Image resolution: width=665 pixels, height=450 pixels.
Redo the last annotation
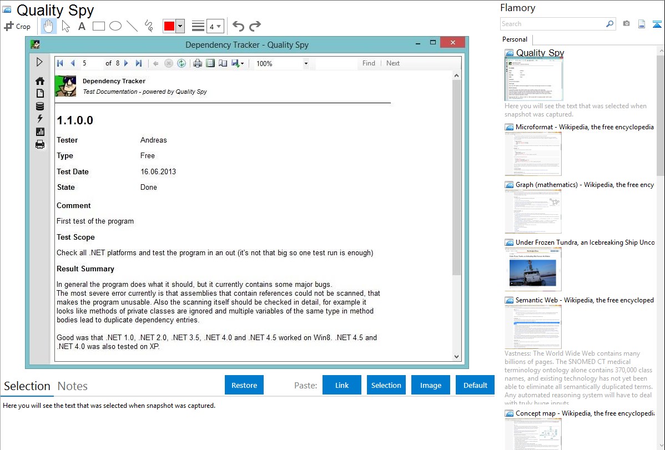[255, 26]
